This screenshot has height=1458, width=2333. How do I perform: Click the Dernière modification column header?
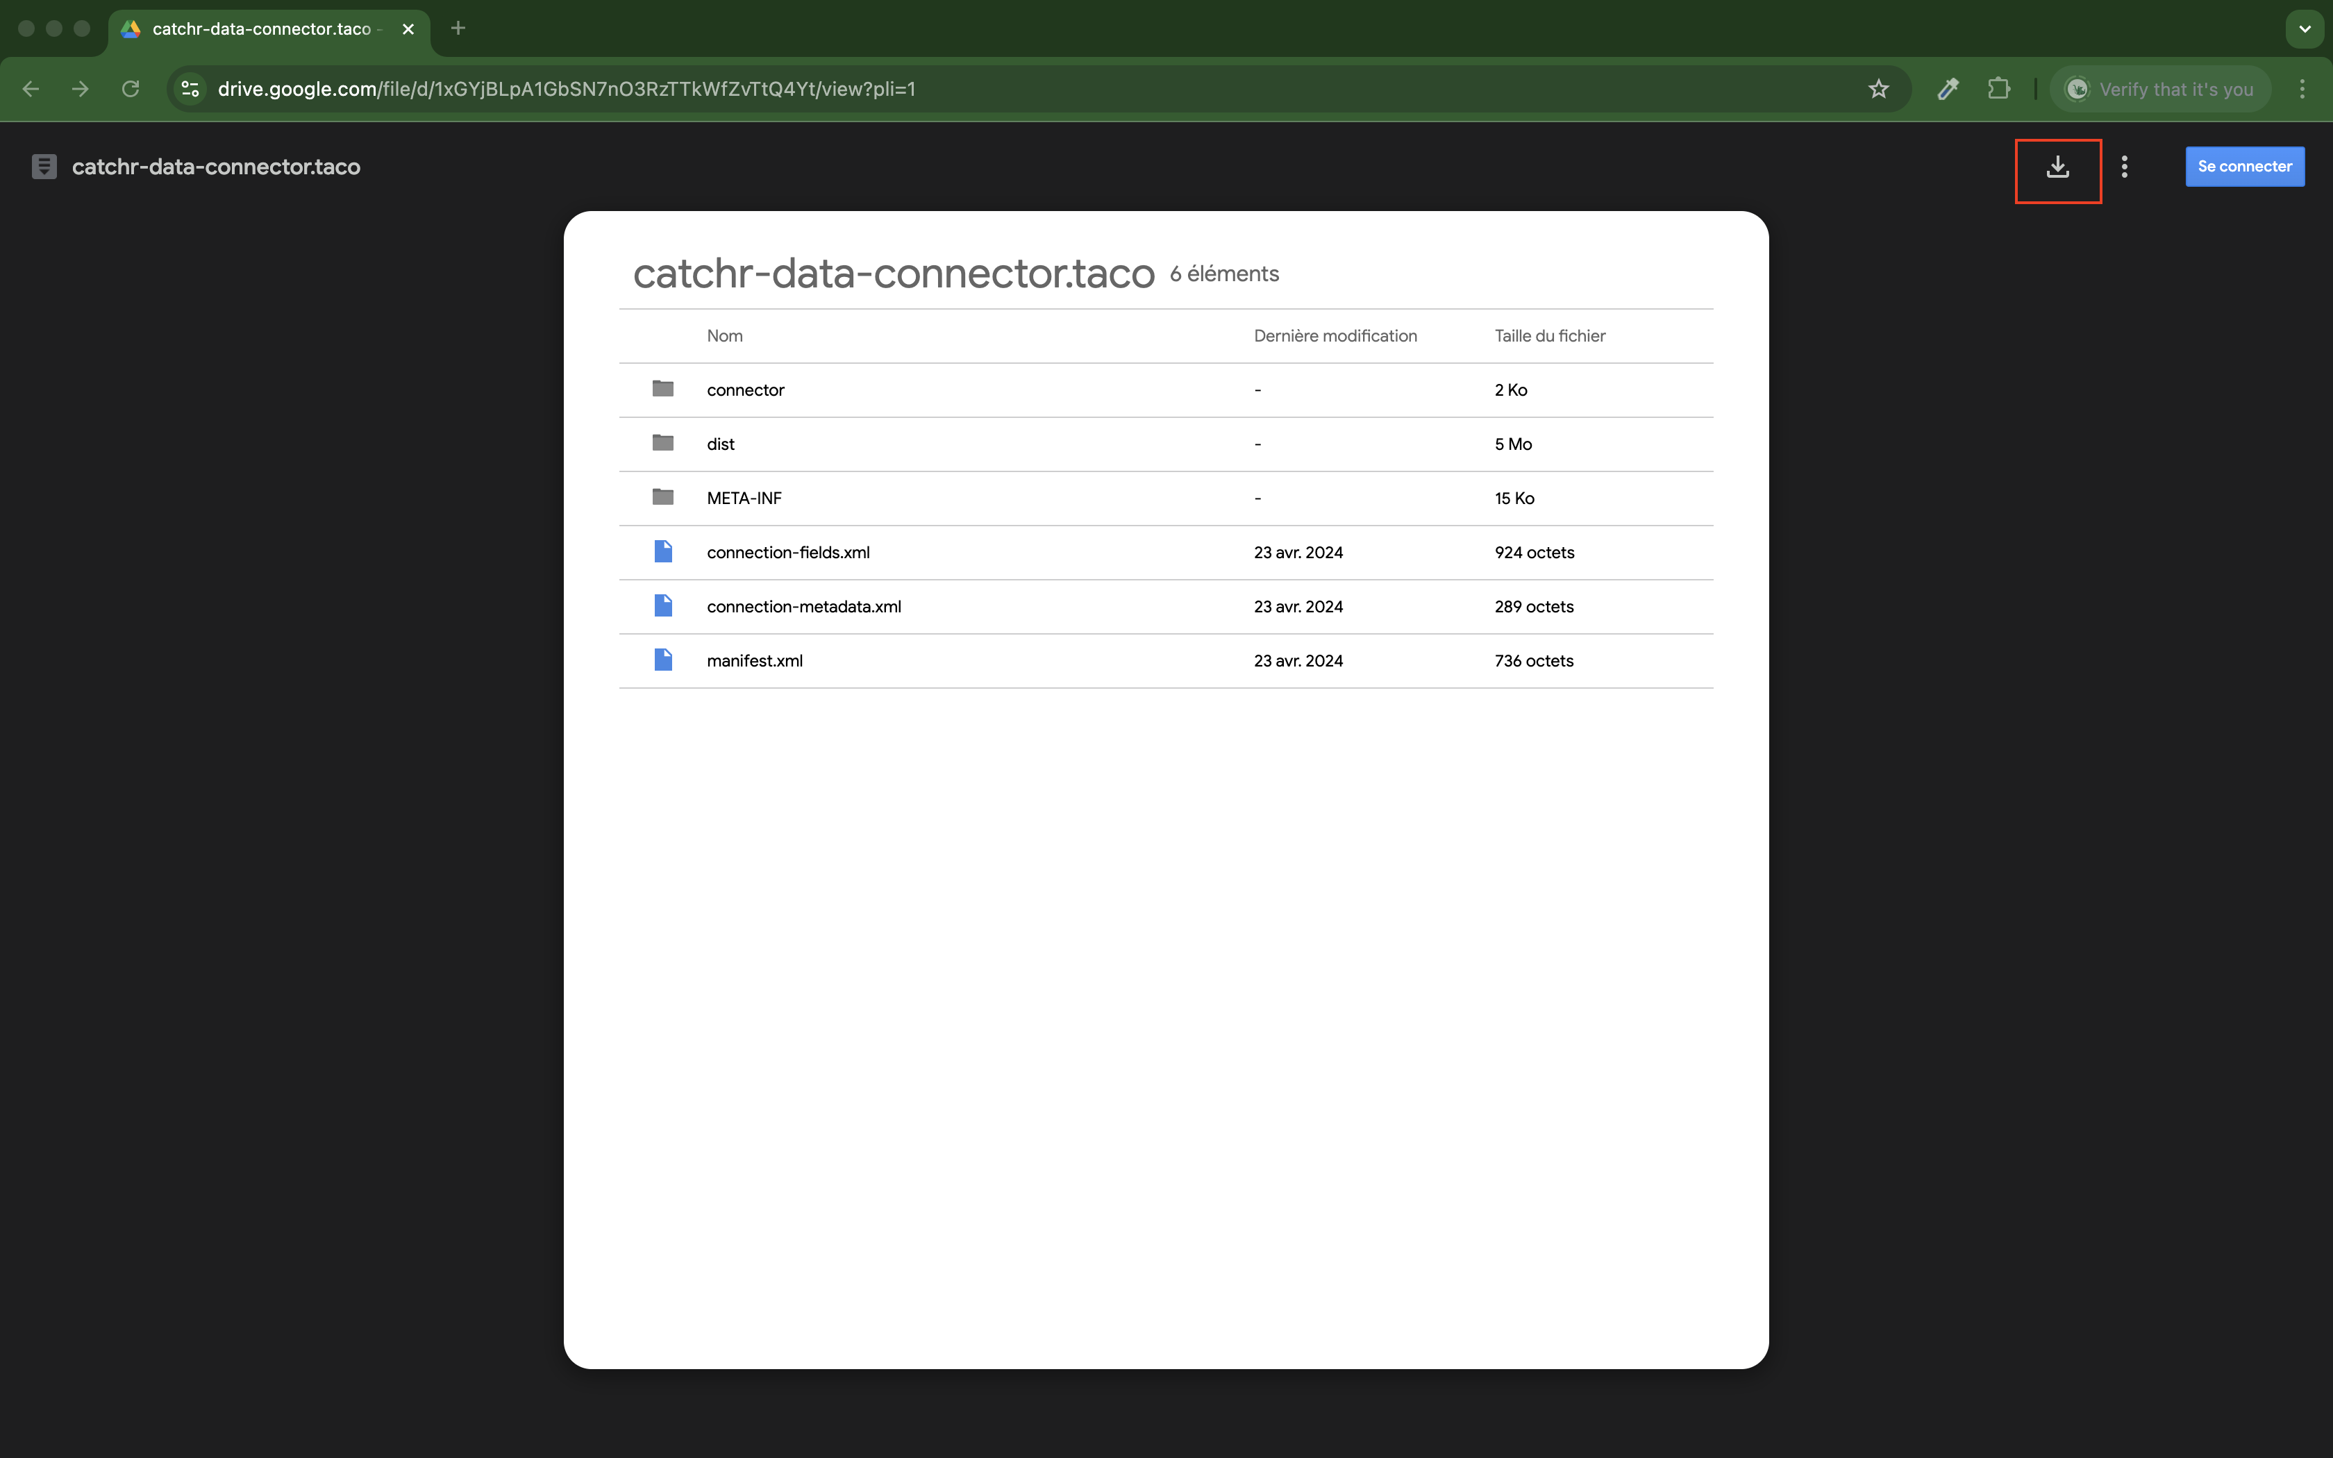(1335, 335)
